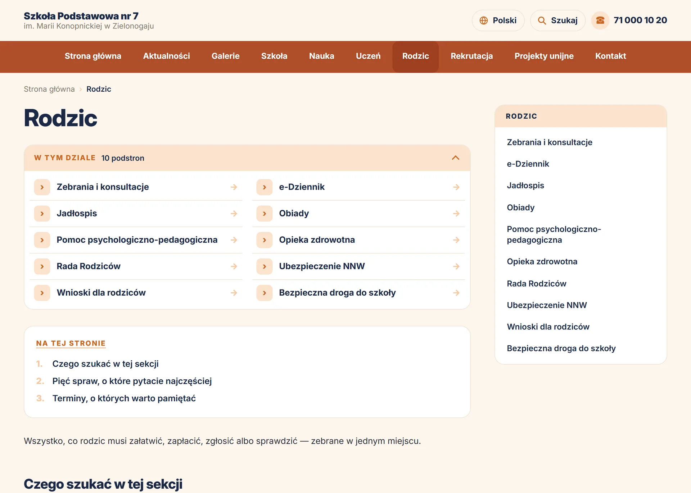Click arrow icon in Jadłospis row

[x=234, y=214]
